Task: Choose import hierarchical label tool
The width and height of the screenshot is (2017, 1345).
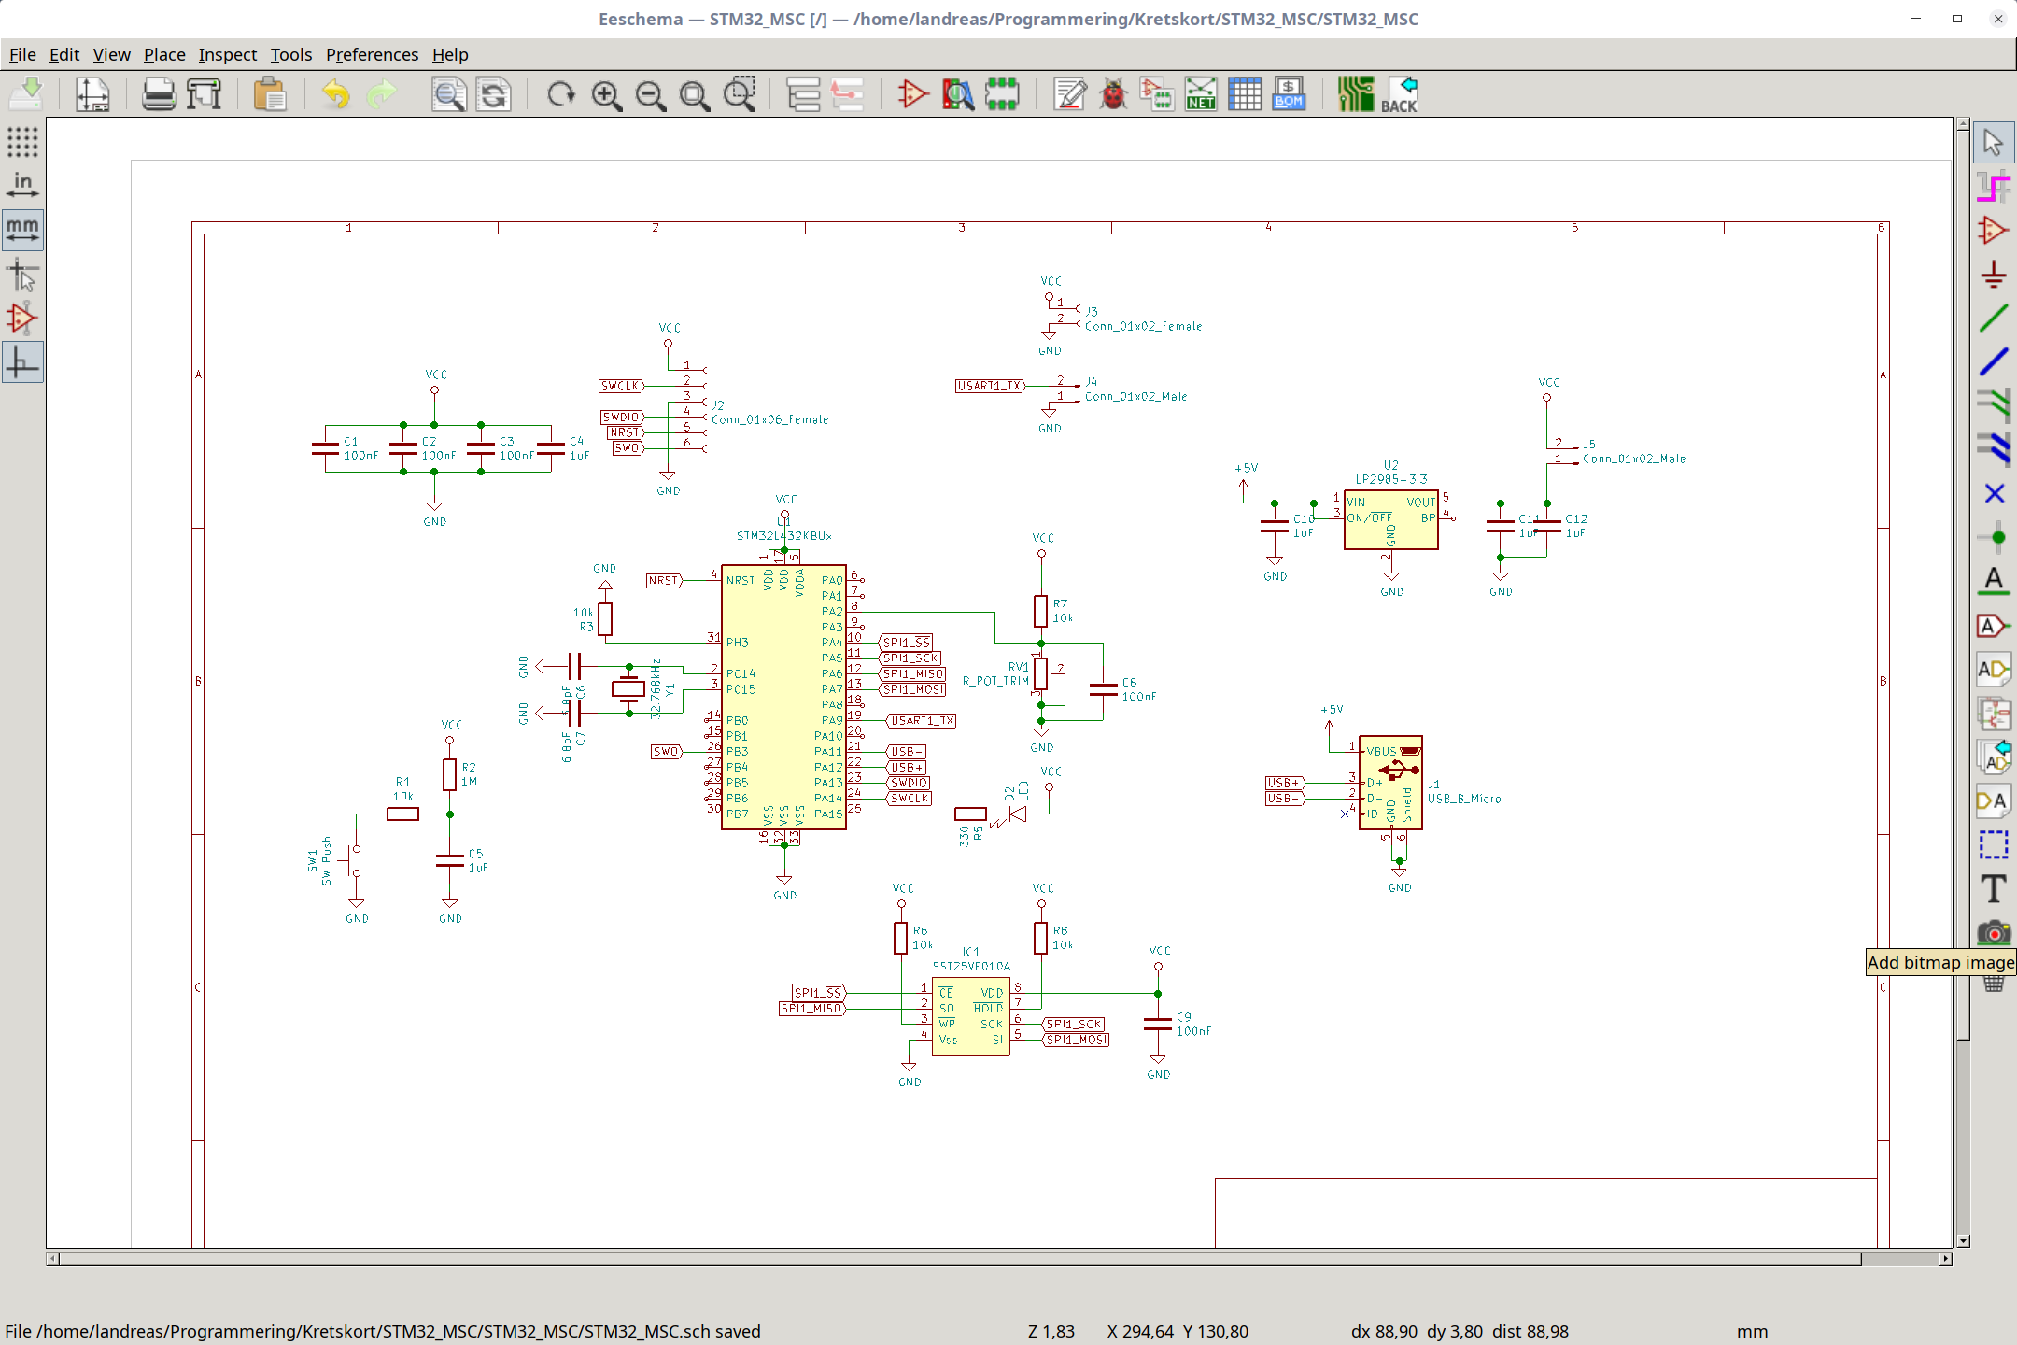Action: click(1994, 757)
